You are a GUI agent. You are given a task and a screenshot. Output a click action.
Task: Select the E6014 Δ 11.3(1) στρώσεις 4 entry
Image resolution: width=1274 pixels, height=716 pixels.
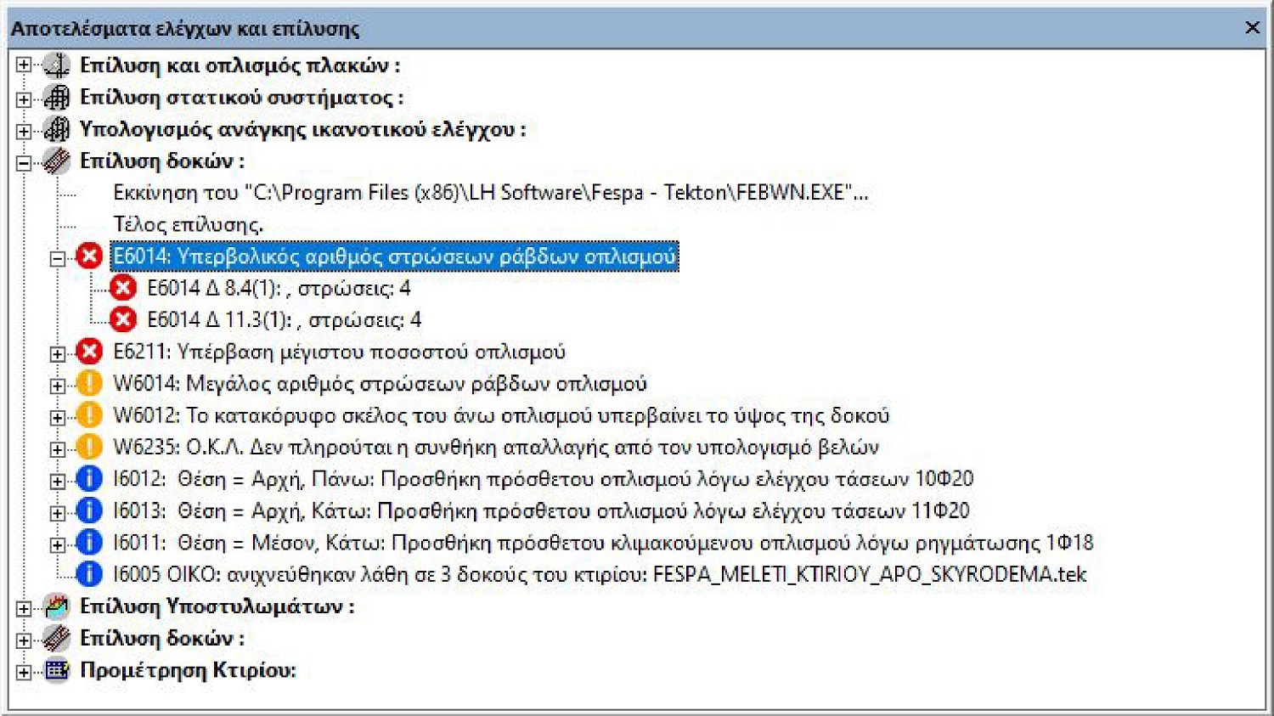[x=284, y=320]
